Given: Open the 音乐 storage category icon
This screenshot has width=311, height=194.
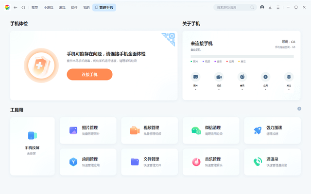Looking at the screenshot, I should (x=242, y=77).
